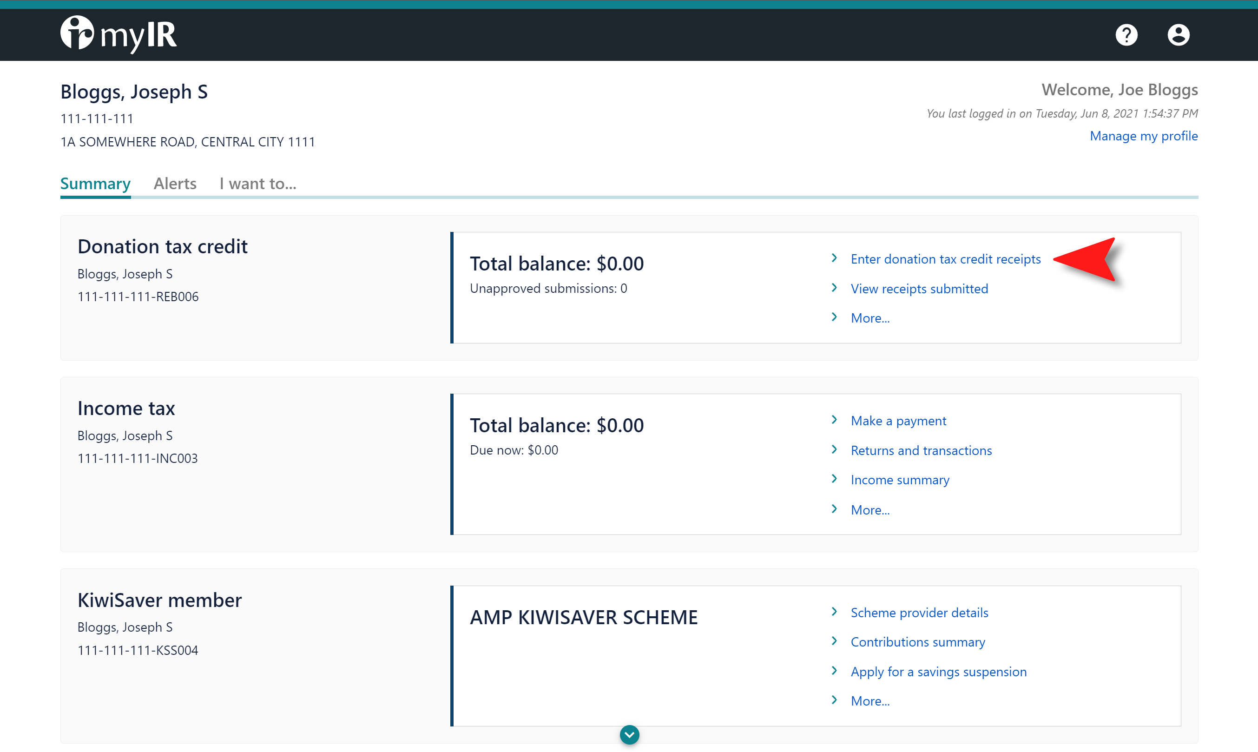Click address 1A SOMEWHERE ROAD, CENTRAL CITY 1111
The height and width of the screenshot is (752, 1258).
tap(187, 142)
